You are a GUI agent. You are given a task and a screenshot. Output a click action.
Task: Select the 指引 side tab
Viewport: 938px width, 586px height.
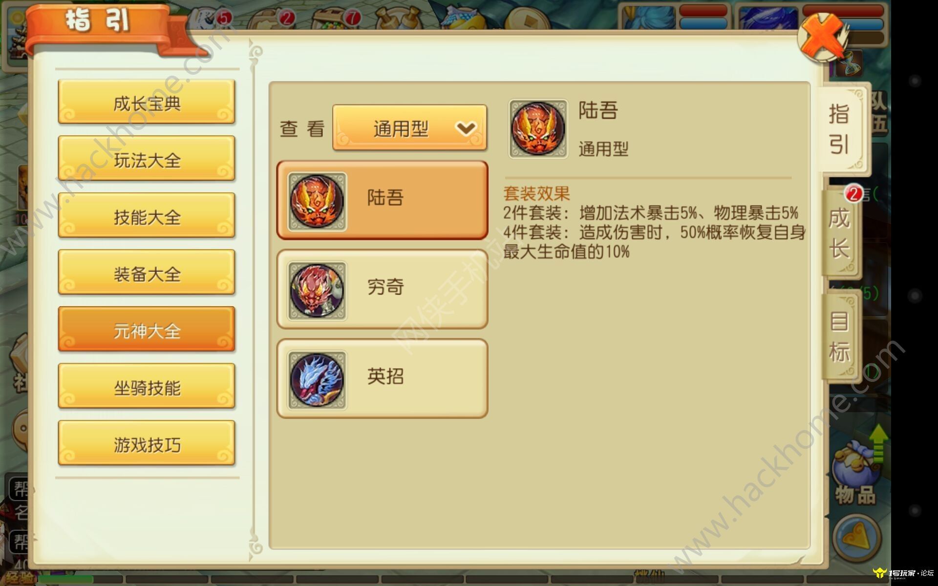click(841, 129)
